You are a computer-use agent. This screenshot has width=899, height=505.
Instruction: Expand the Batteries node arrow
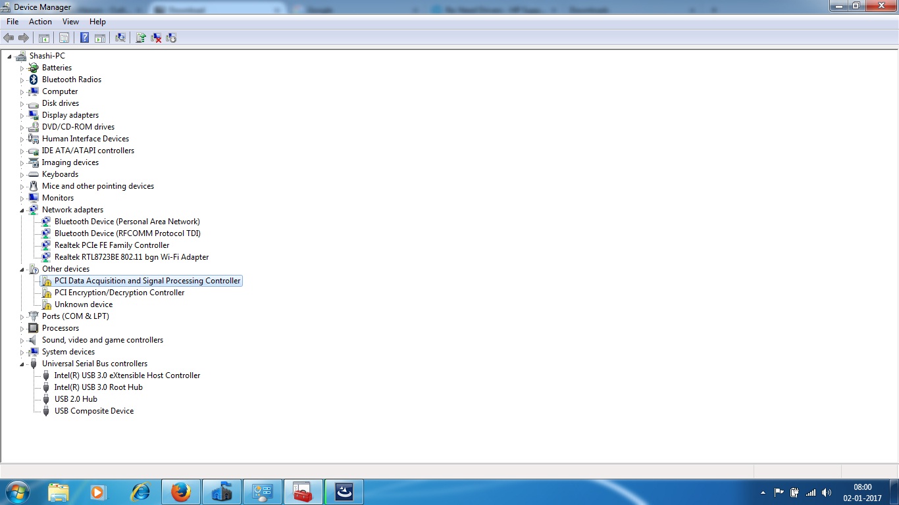22,68
